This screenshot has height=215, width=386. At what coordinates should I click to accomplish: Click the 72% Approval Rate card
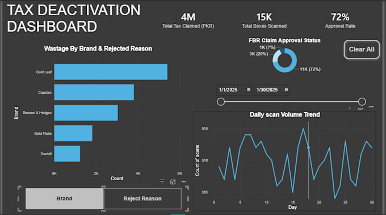click(340, 20)
